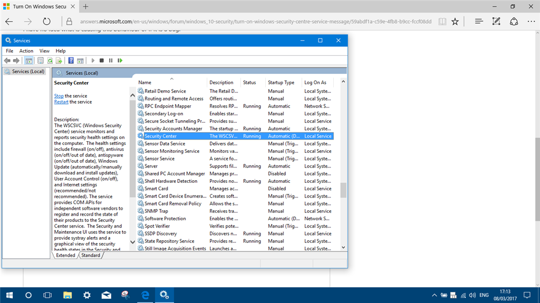Screen dimensions: 540x303
Task: Click the SNMP Trap service gear icon
Action: pos(140,211)
